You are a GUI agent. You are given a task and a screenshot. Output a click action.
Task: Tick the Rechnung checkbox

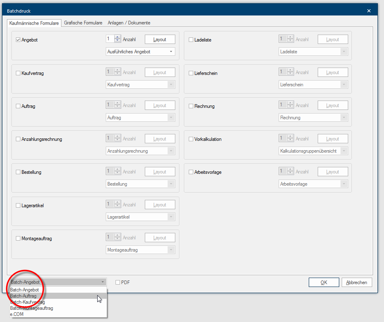[x=191, y=106]
